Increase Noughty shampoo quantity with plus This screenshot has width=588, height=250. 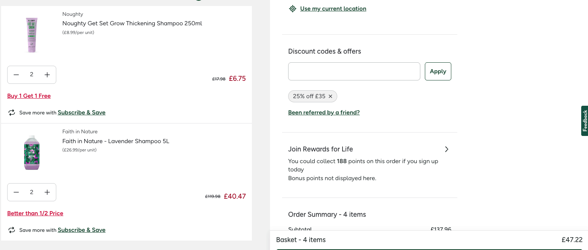47,75
